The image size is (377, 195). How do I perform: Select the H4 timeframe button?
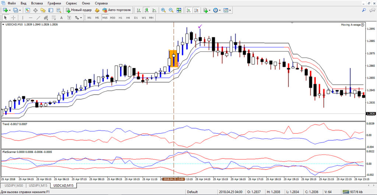point(128,18)
